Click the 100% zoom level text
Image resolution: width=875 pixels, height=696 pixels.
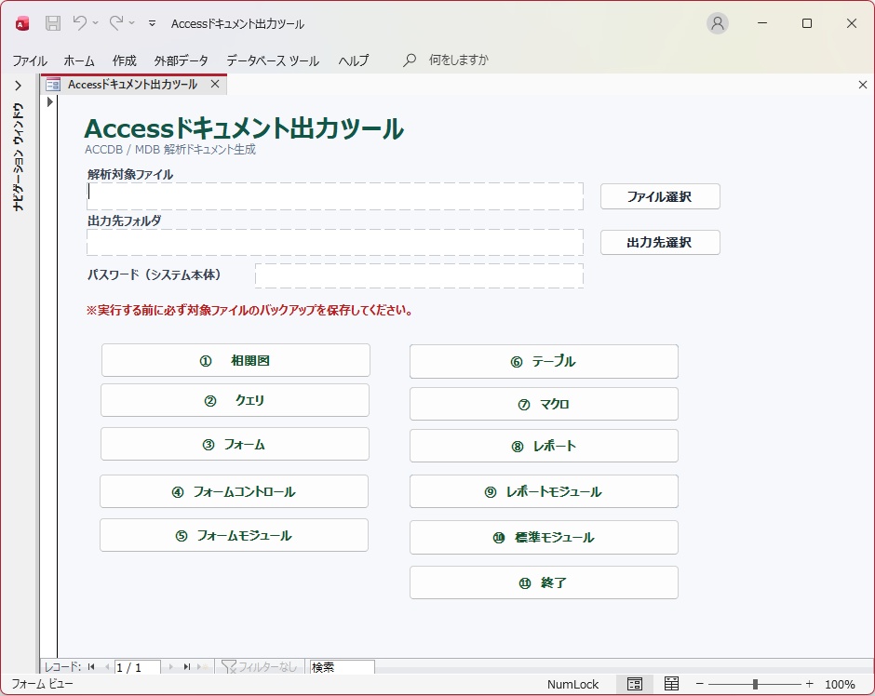point(840,684)
